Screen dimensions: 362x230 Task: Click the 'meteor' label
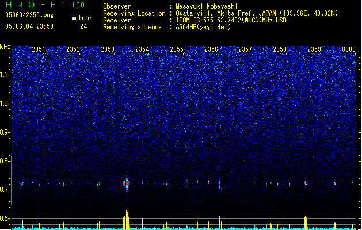[x=82, y=18]
